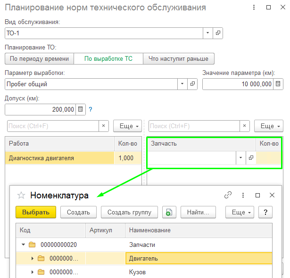
Task: Click the Создать группу button
Action: (129, 212)
